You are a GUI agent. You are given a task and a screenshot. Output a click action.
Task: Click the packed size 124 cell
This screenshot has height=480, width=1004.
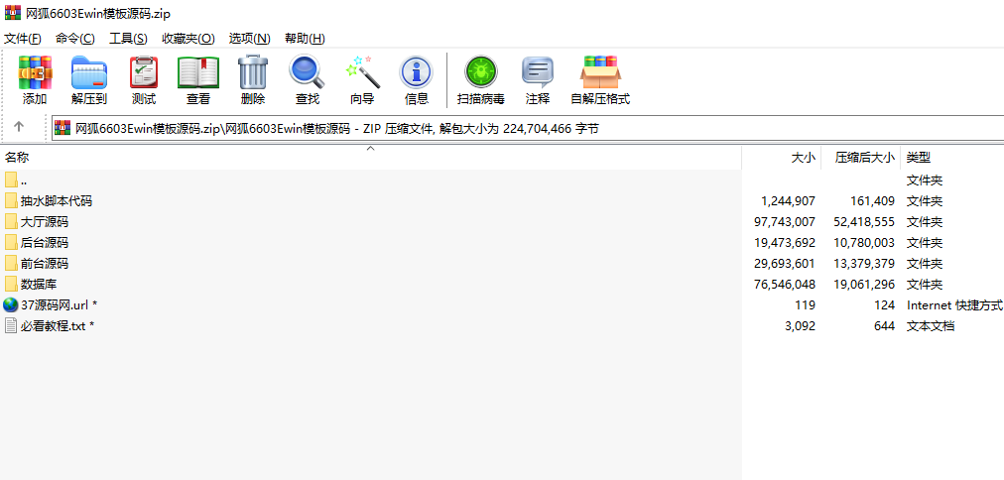tap(884, 304)
